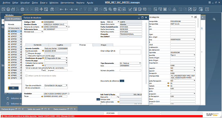Go to the next record arrow icon

(x=71, y=9)
